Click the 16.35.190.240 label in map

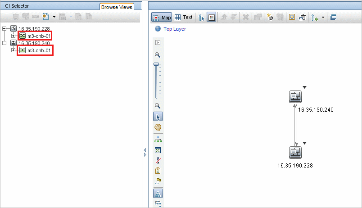[x=316, y=110]
